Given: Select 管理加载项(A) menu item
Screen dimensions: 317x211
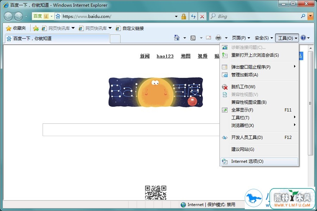Looking at the screenshot, I should [x=259, y=75].
